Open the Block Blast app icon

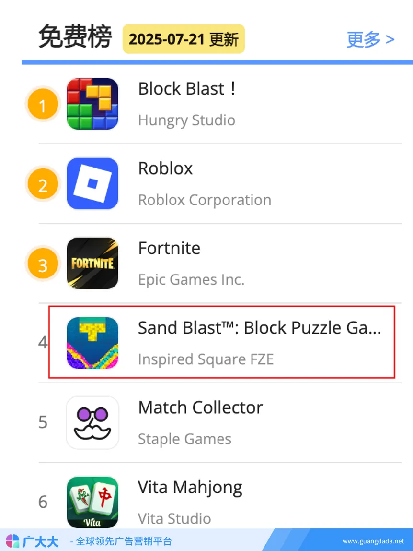92,104
